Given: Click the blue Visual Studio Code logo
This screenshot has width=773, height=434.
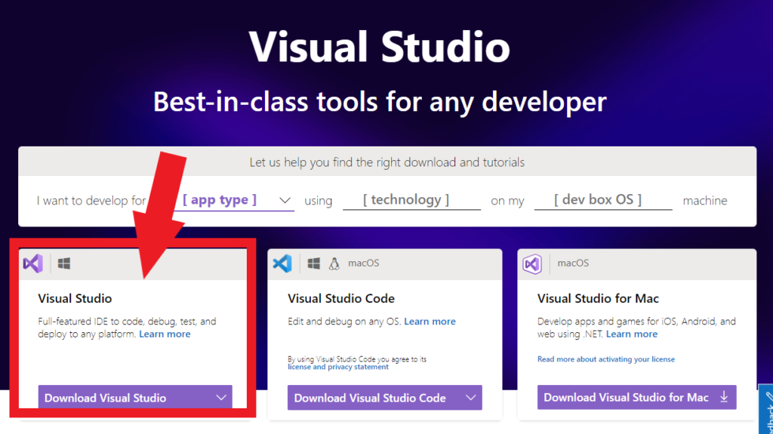Looking at the screenshot, I should pos(282,263).
